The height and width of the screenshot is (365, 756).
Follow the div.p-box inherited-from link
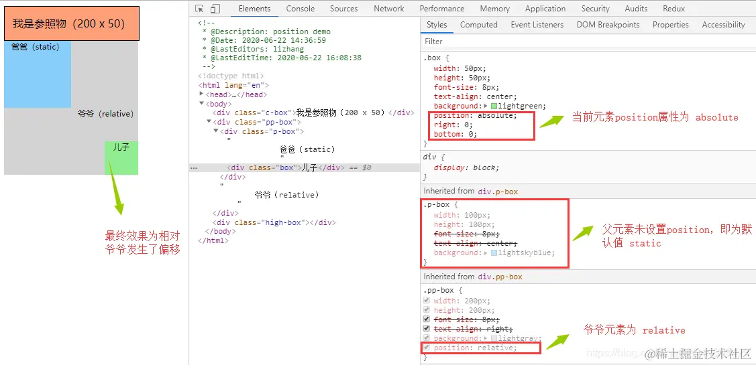click(x=498, y=191)
